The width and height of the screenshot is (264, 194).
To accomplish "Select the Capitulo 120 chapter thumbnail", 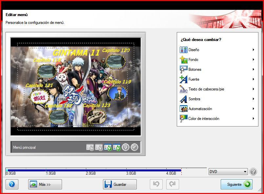I will 116,62.
